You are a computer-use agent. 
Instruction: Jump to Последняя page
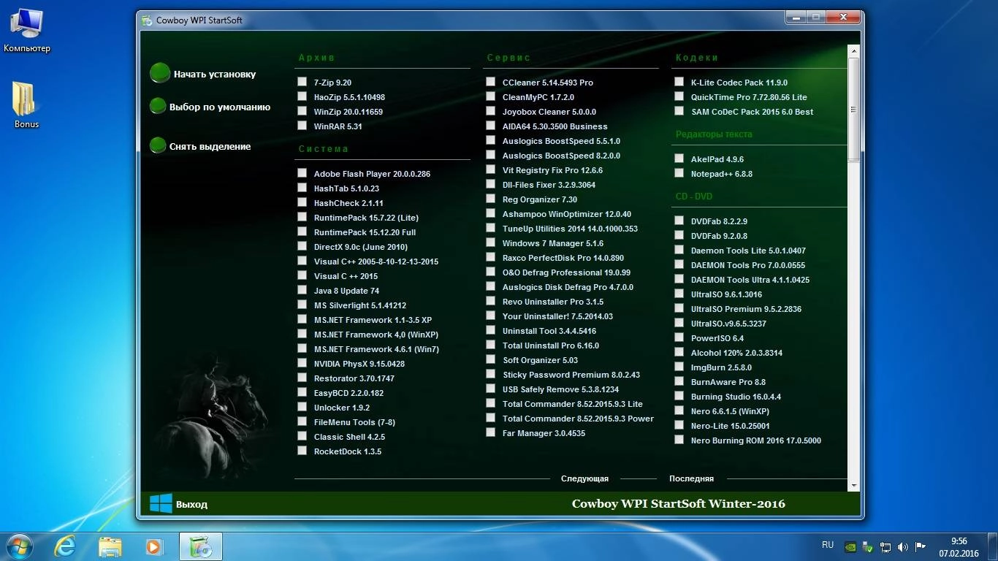691,478
